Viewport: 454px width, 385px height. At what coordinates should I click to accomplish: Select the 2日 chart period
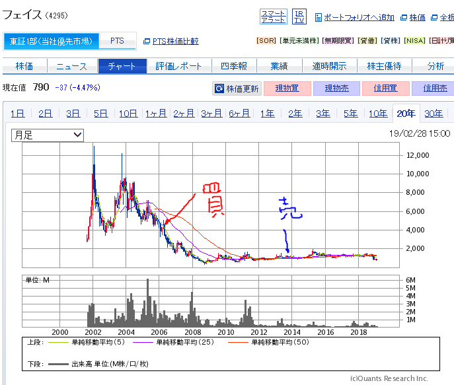(x=46, y=114)
